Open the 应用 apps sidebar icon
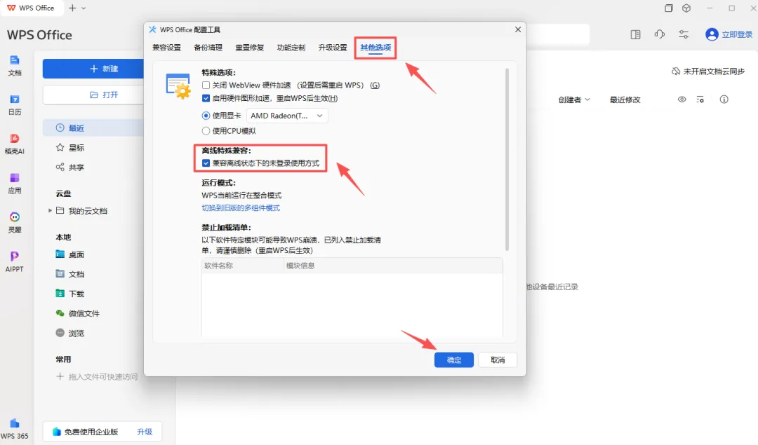758x445 pixels. (15, 184)
